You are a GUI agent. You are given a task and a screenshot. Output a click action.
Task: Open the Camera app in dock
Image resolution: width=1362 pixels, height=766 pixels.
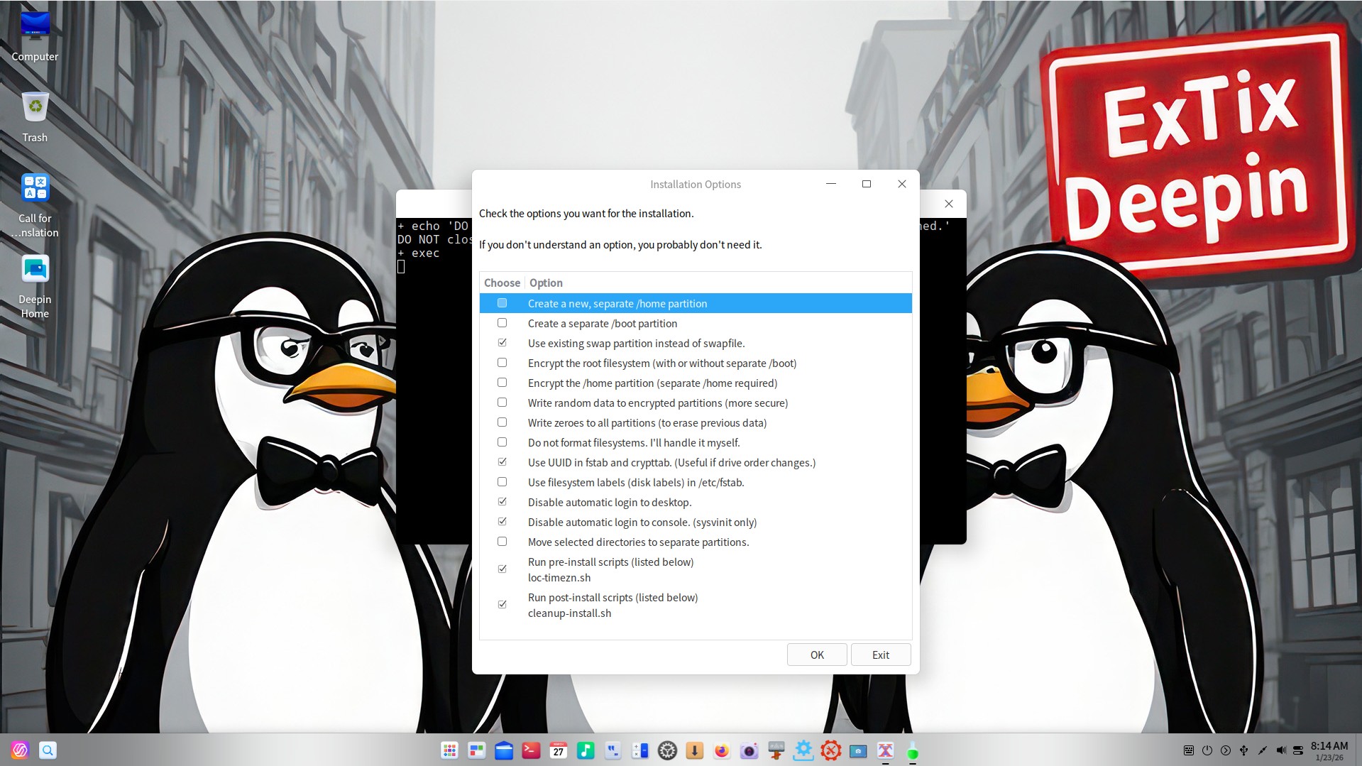click(749, 750)
